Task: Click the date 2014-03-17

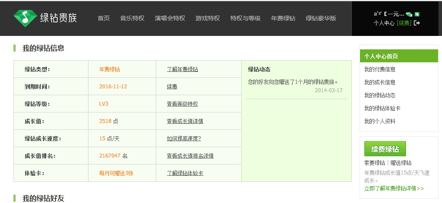Action: point(329,90)
